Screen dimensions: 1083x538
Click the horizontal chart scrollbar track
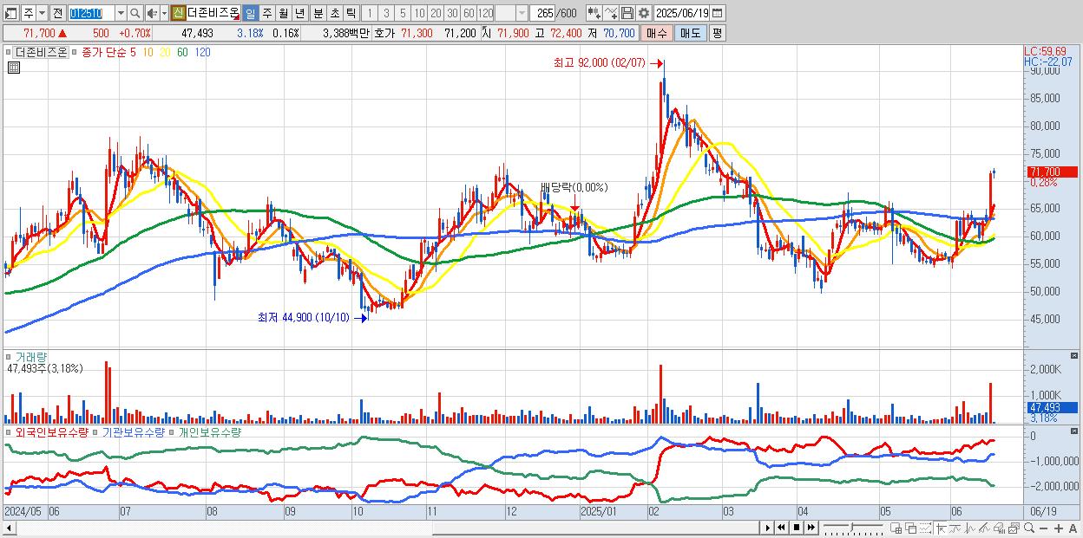(382, 528)
